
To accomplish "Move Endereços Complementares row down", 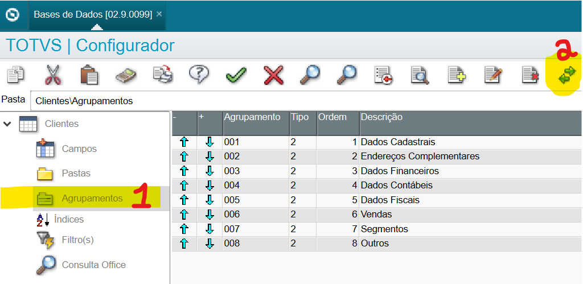I will tap(210, 157).
